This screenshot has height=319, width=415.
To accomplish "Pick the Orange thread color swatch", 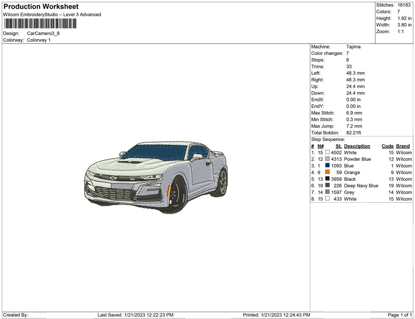I will (327, 172).
